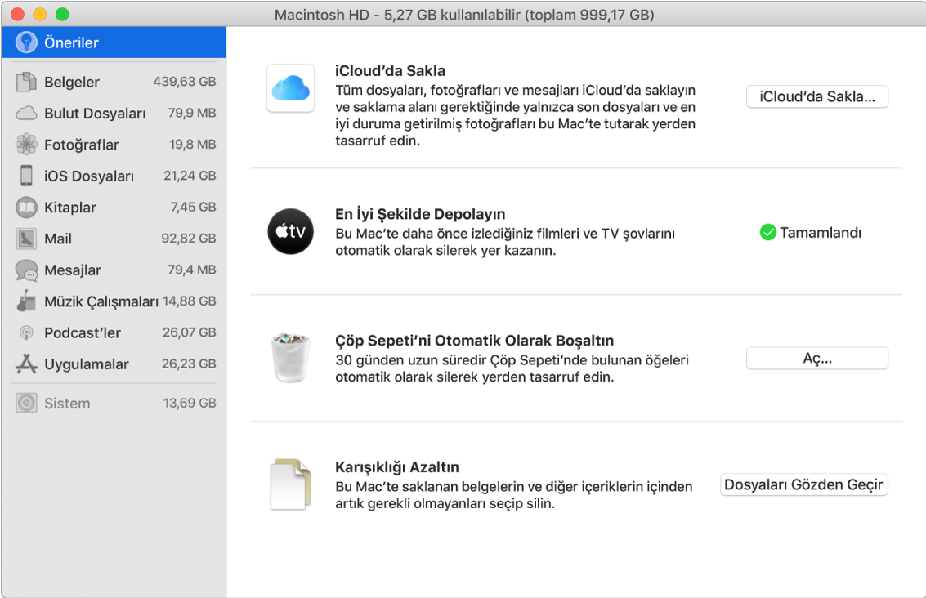Select the Öneriler item in the sidebar
This screenshot has width=926, height=598.
coord(69,42)
